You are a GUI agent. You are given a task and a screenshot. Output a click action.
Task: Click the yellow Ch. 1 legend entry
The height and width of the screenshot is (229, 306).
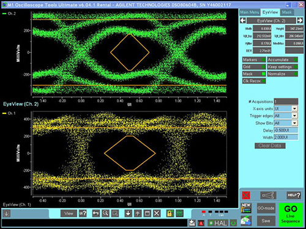pyautogui.click(x=9, y=113)
